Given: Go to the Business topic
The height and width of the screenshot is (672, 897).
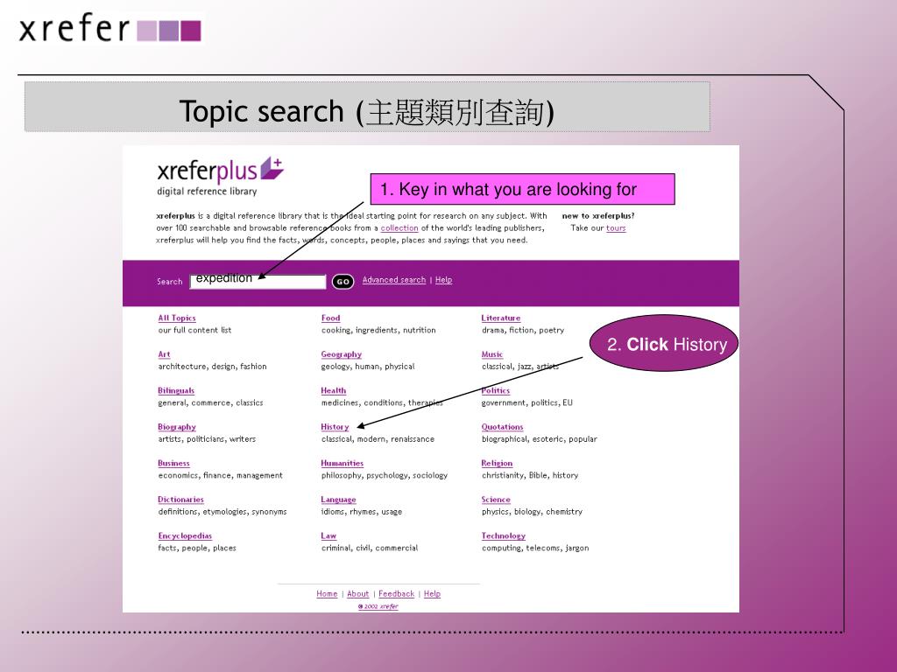Looking at the screenshot, I should (174, 464).
